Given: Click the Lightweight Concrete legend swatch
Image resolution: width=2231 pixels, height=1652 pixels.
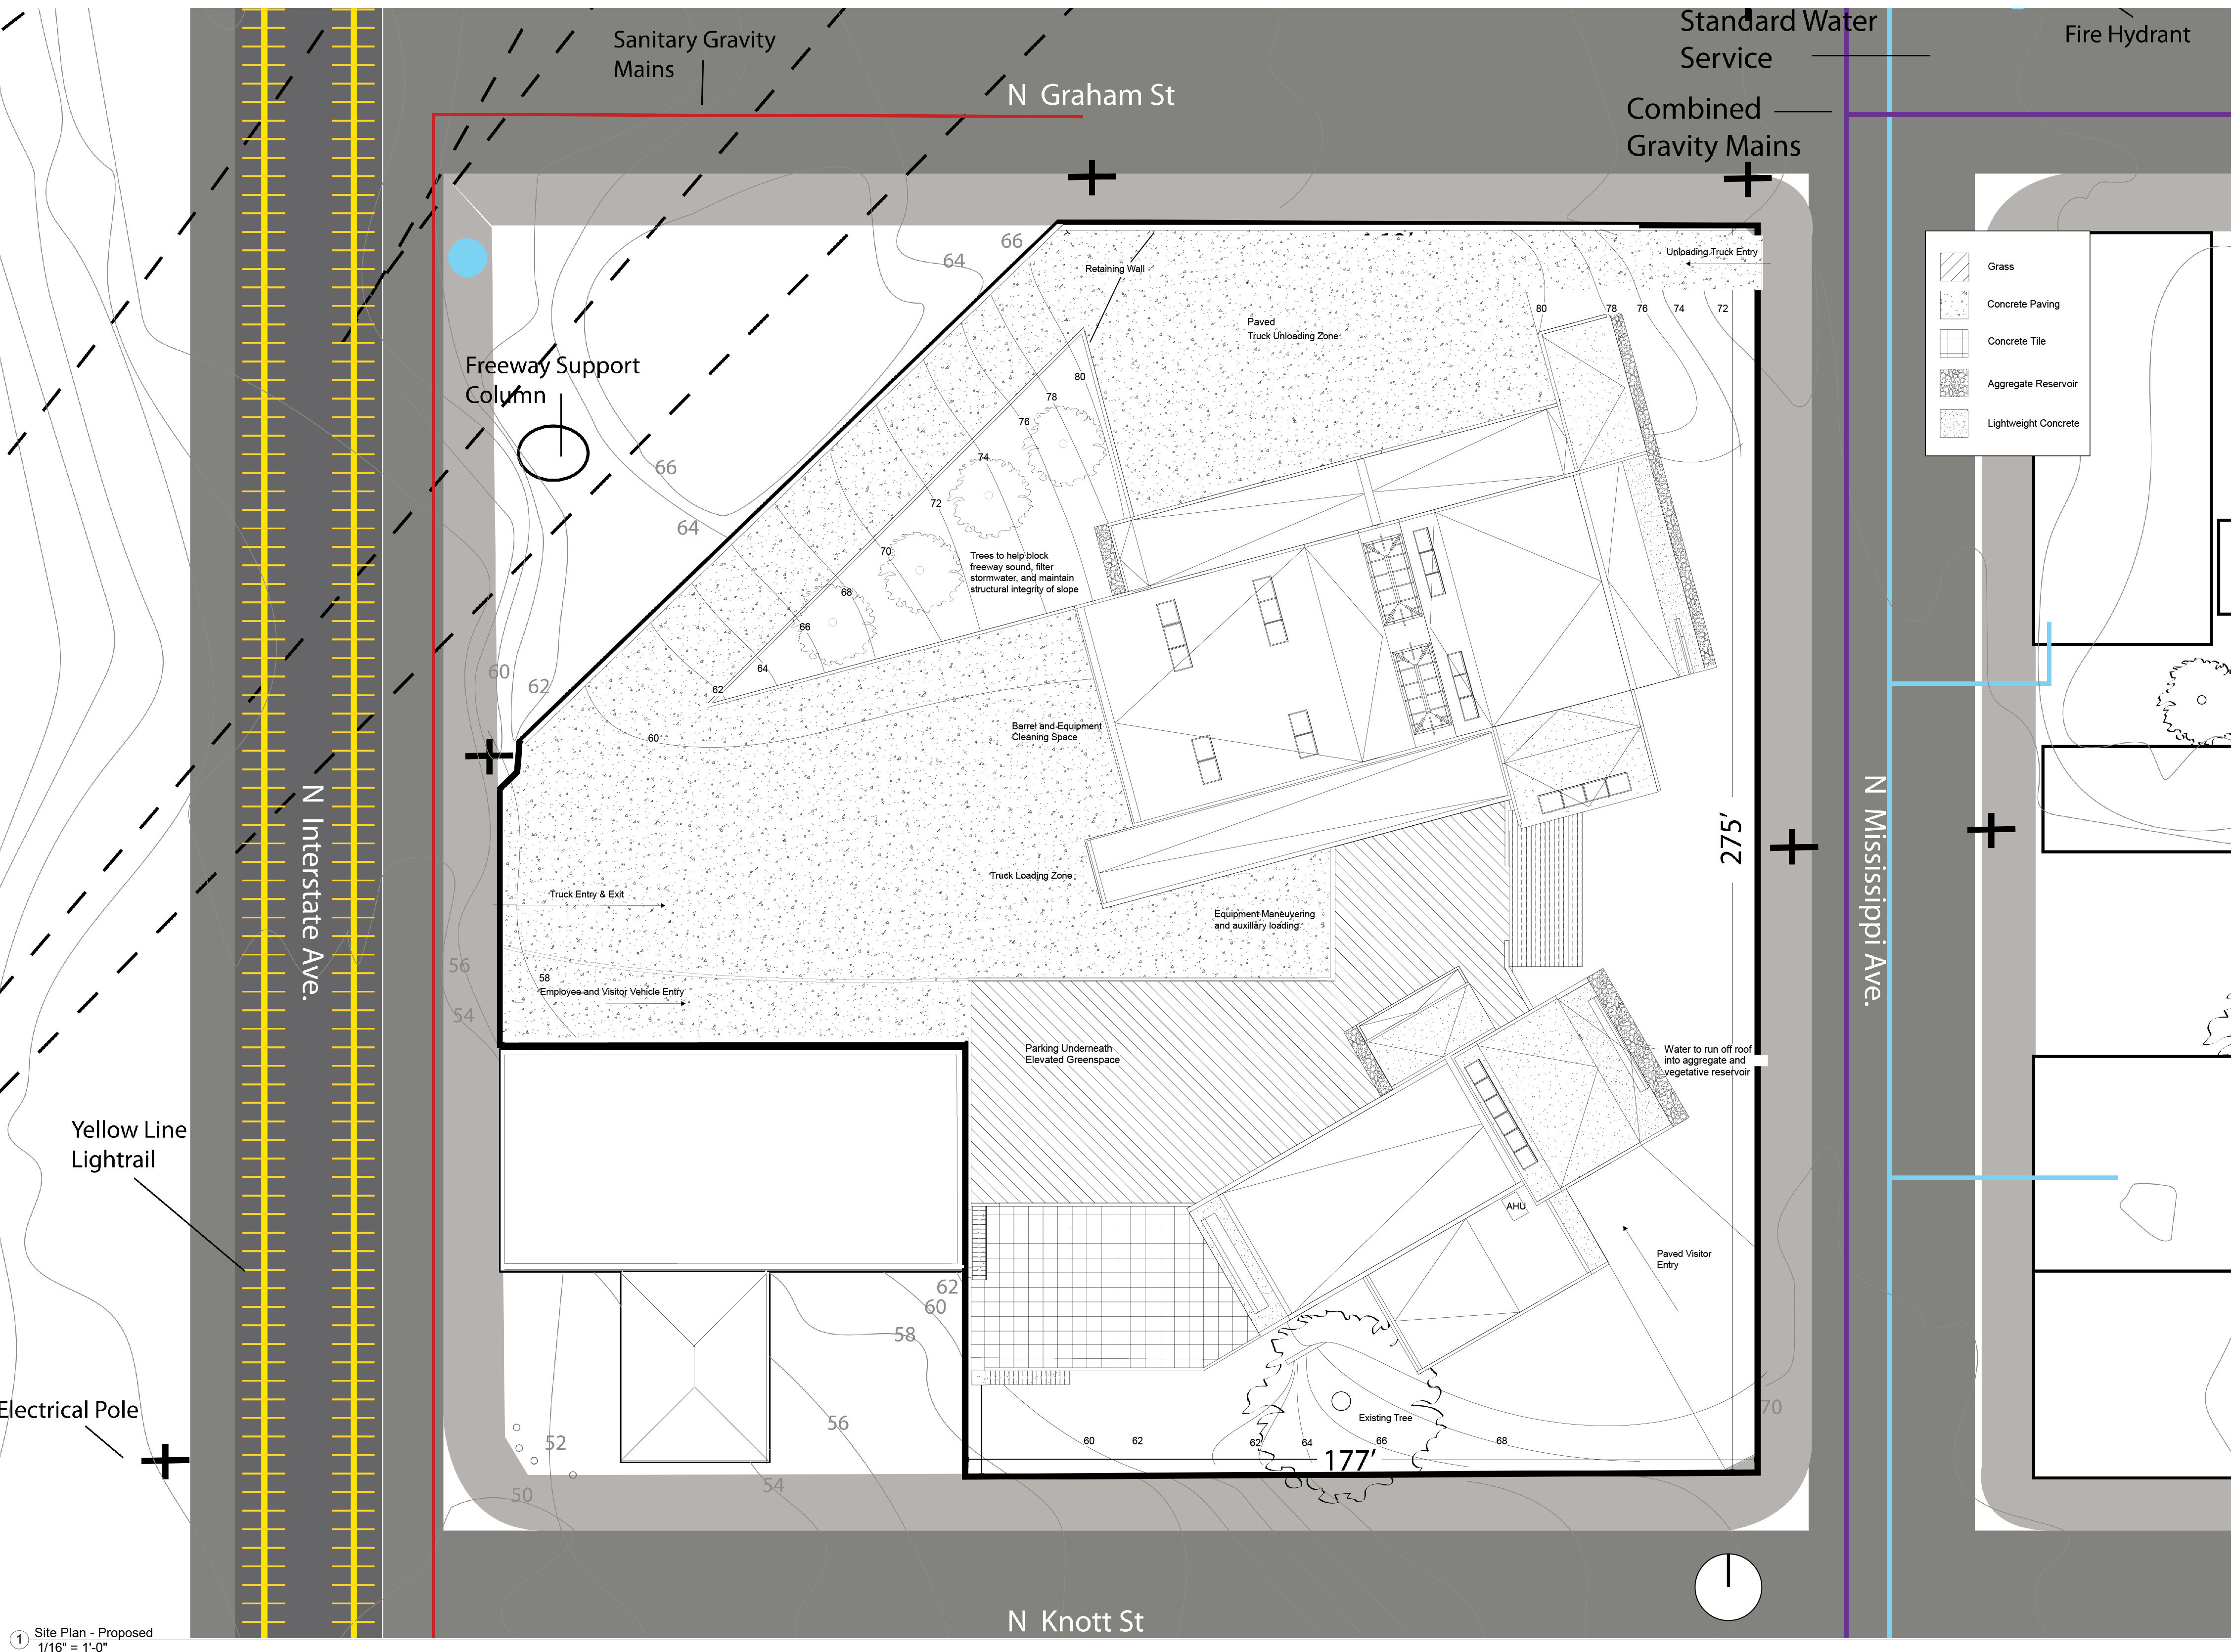Looking at the screenshot, I should pos(1953,423).
